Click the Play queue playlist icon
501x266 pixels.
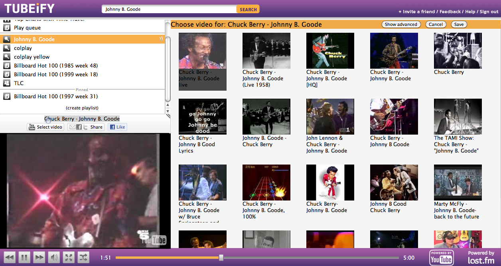pyautogui.click(x=7, y=28)
